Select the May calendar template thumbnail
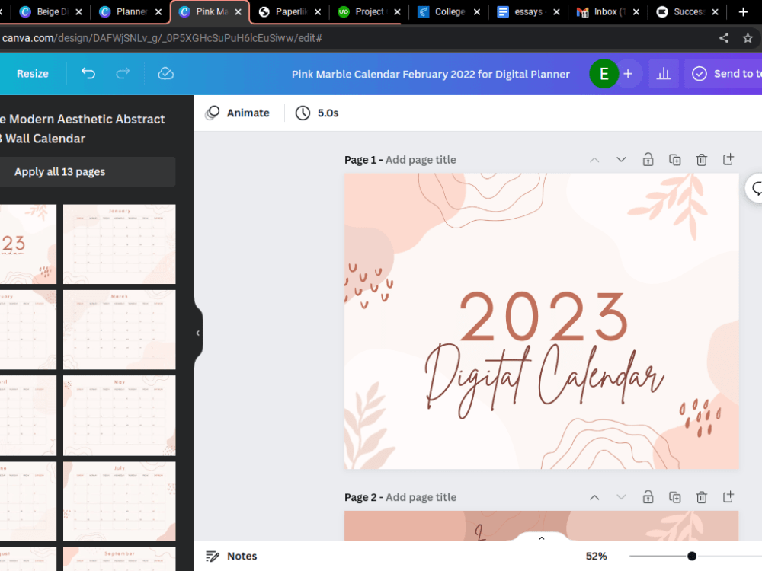The image size is (762, 571). point(119,416)
